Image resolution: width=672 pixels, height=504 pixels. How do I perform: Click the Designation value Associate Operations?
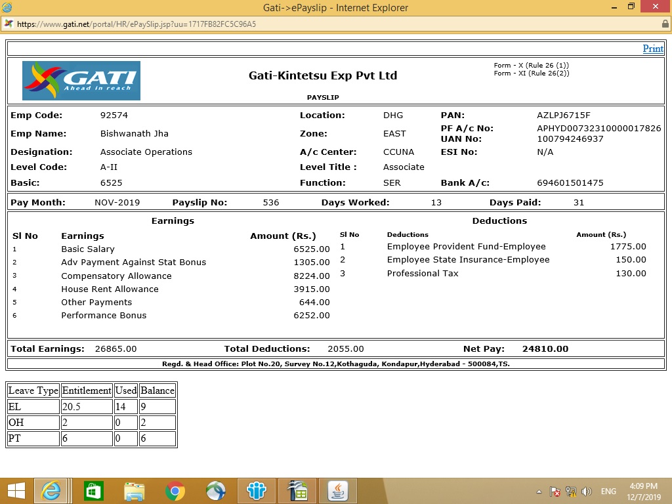click(146, 152)
